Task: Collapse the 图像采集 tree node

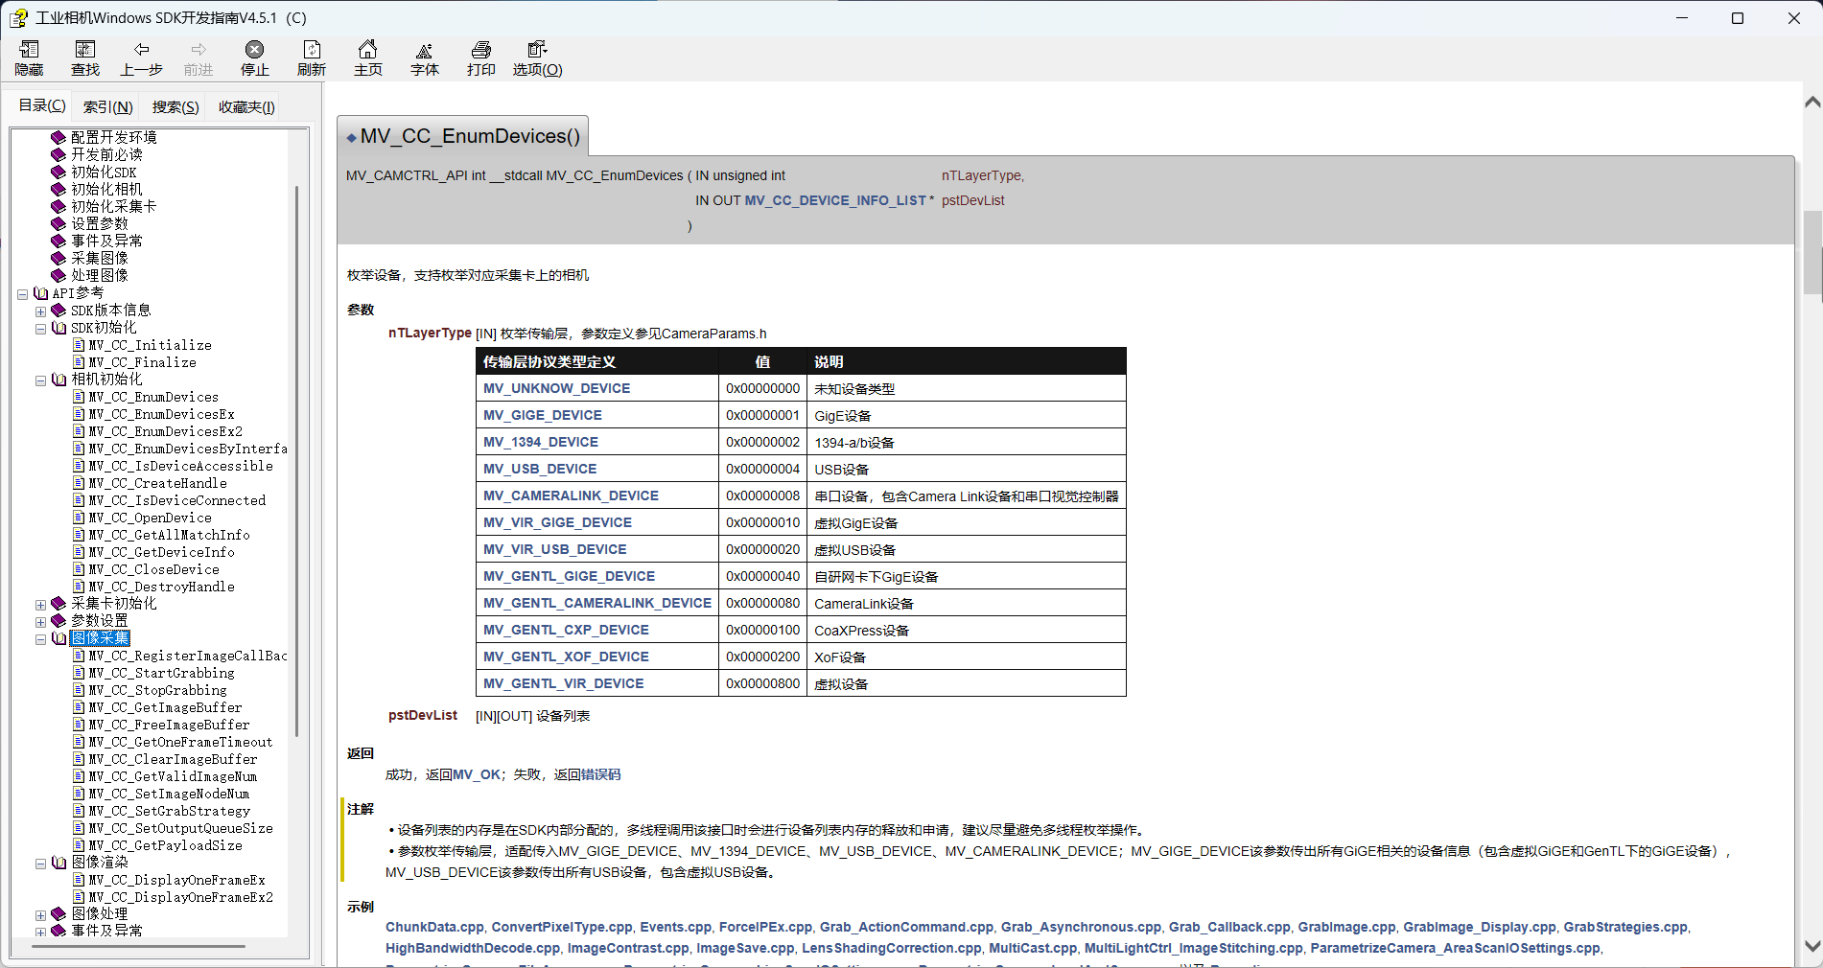Action: tap(40, 639)
